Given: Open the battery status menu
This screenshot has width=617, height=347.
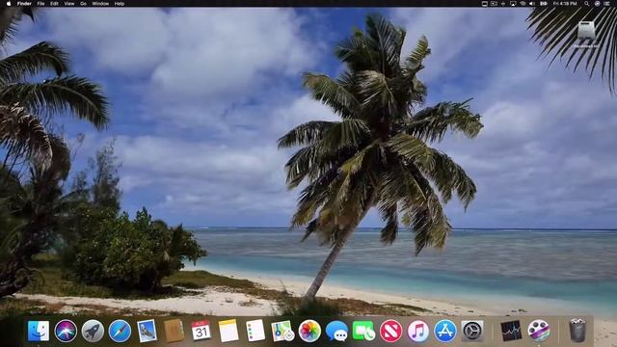Looking at the screenshot, I should (544, 4).
